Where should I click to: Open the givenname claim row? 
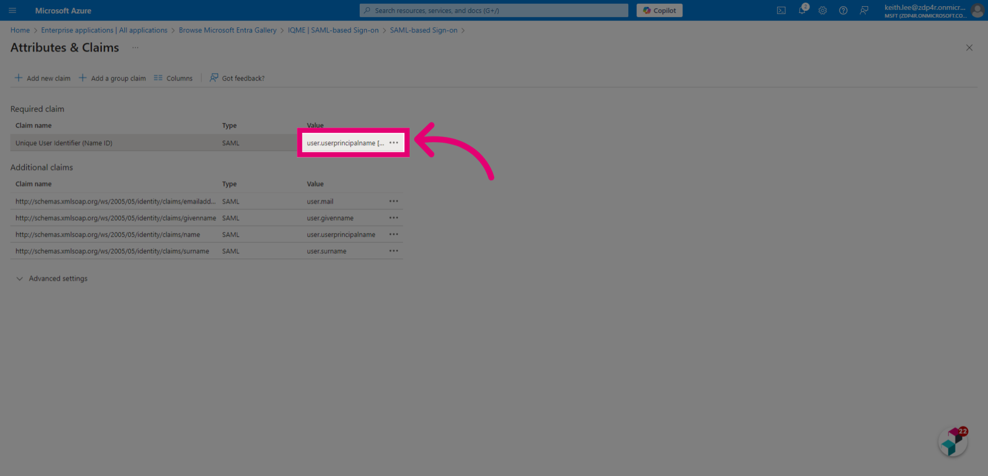pyautogui.click(x=206, y=218)
